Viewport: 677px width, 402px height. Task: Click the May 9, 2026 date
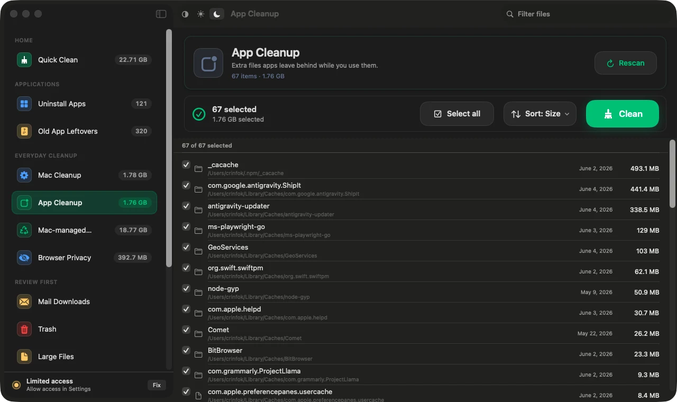click(597, 293)
